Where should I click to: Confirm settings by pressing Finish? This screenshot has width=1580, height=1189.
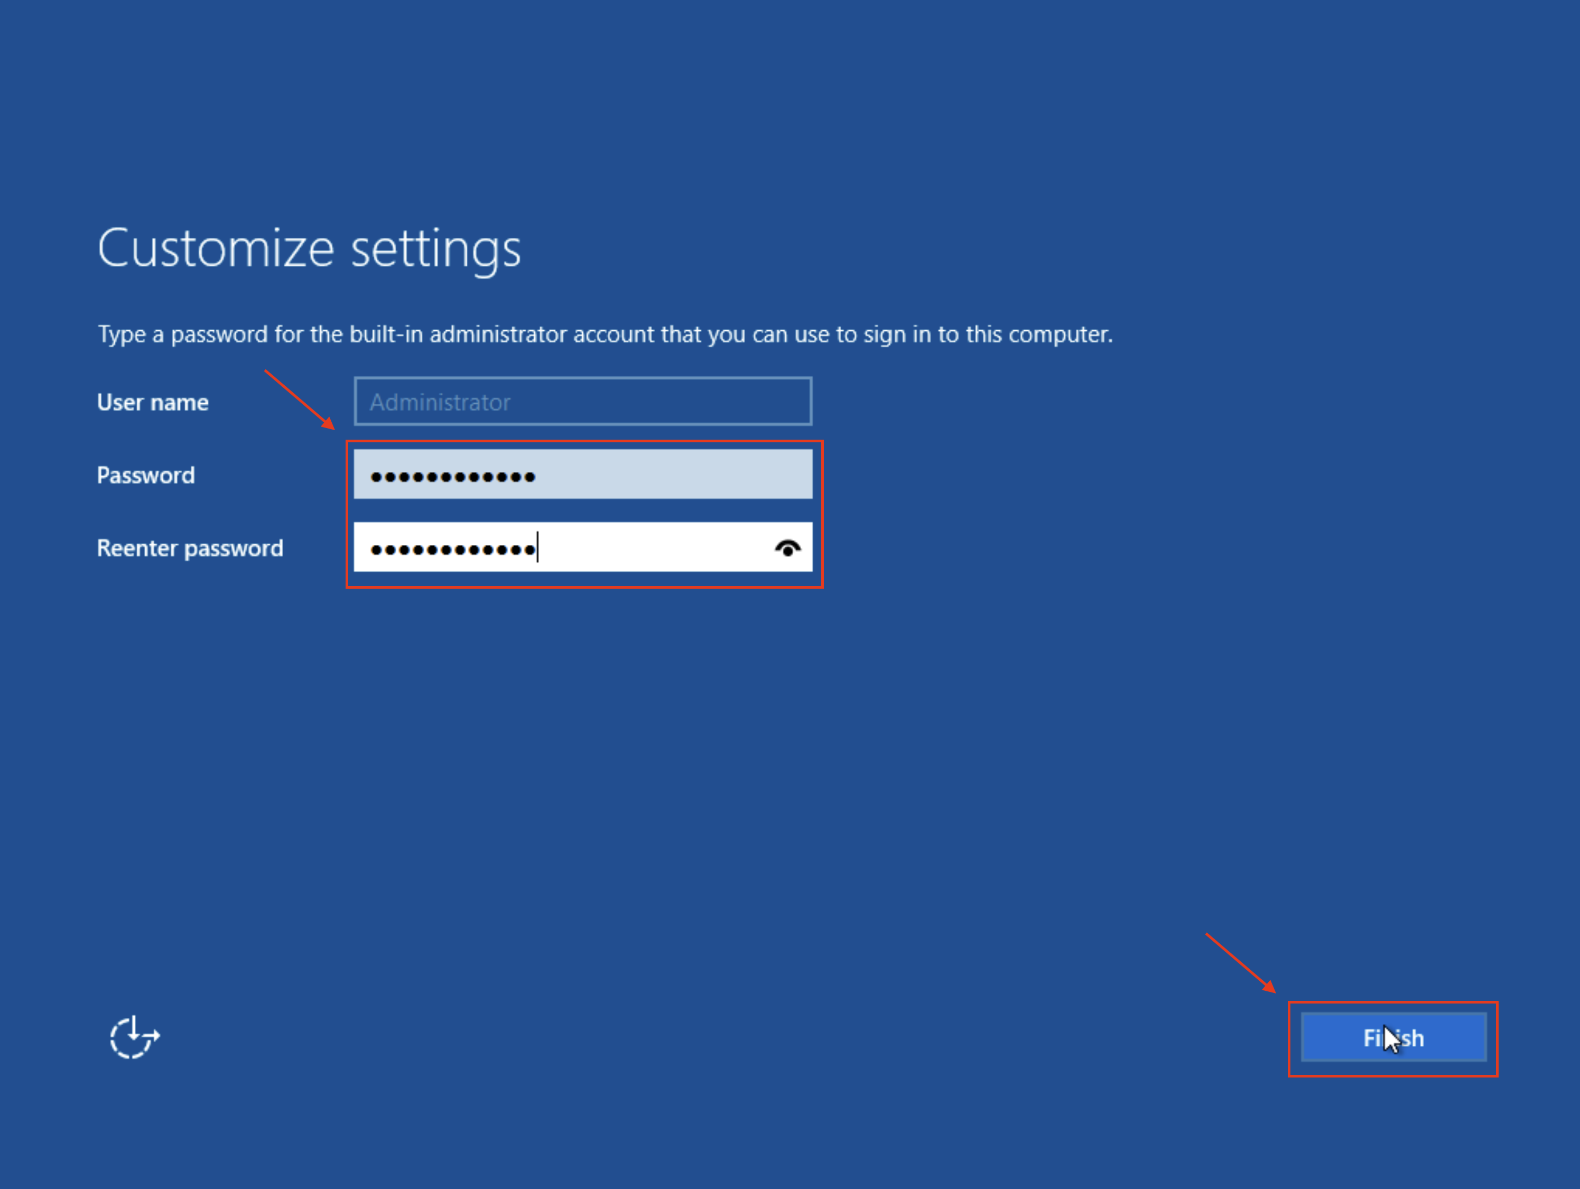[x=1393, y=1038]
